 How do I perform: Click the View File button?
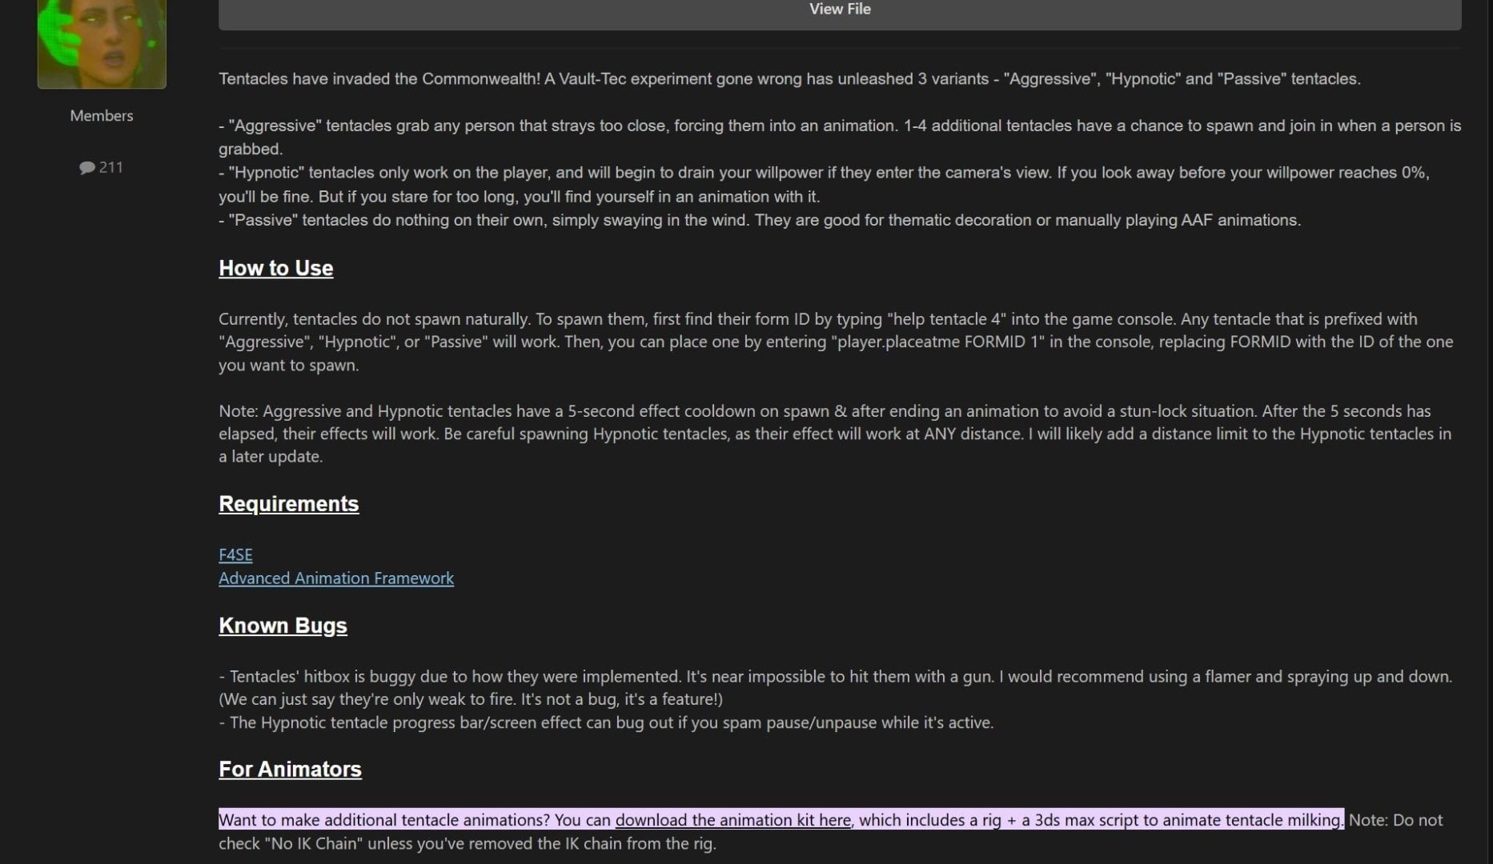(840, 11)
